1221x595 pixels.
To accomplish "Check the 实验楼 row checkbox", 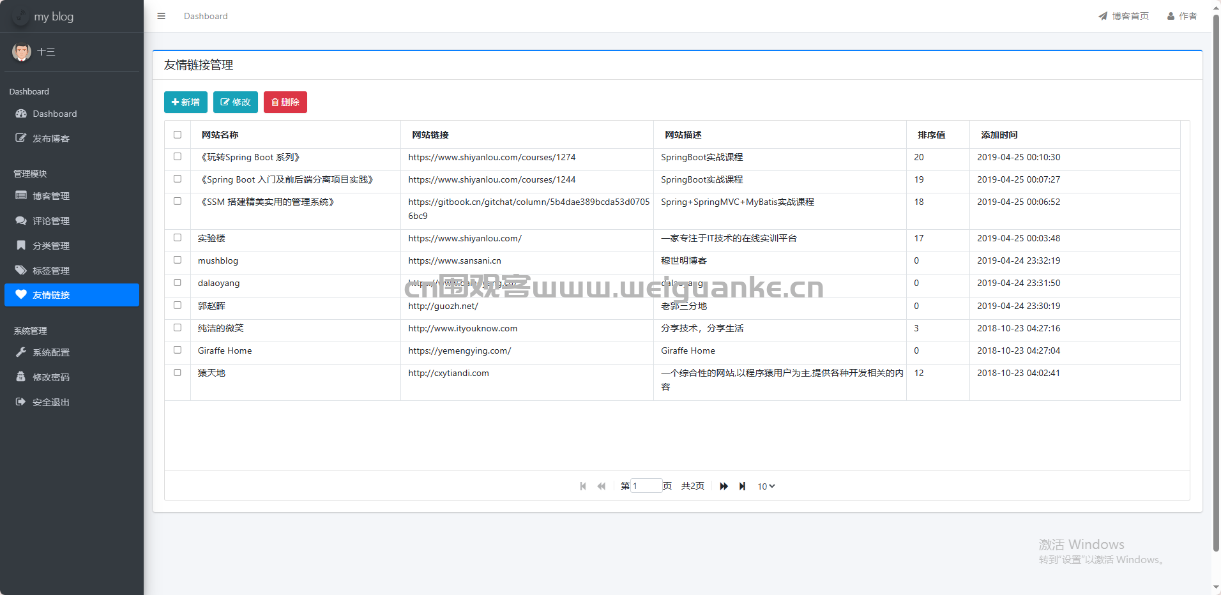I will 178,237.
